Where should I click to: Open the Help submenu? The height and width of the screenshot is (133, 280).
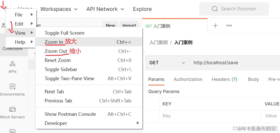[x=21, y=42]
